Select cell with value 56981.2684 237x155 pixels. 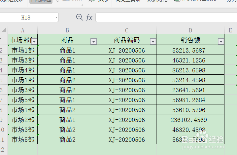click(x=190, y=99)
